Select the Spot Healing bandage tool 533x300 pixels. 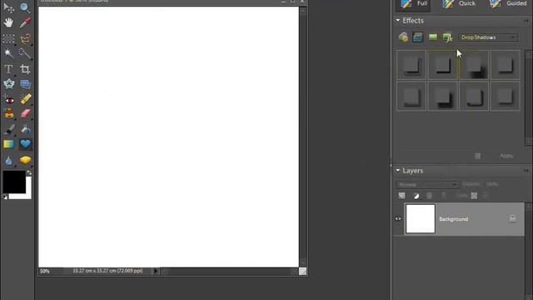[x=26, y=99]
